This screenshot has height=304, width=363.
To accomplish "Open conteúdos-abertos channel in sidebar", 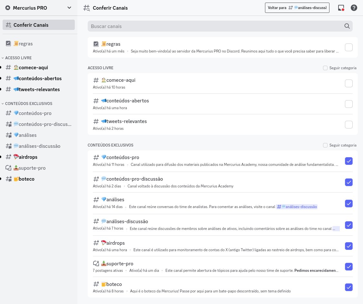I will pyautogui.click(x=39, y=78).
